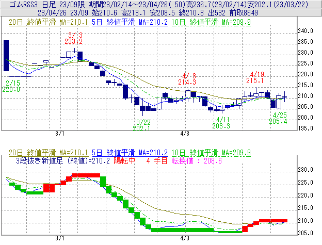The height and width of the screenshot is (245, 322).
Task: Click the period text 23/02/14～23/04/26
Action: click(x=136, y=4)
